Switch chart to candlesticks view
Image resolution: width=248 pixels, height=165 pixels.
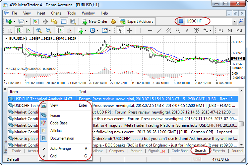[x=19, y=30]
